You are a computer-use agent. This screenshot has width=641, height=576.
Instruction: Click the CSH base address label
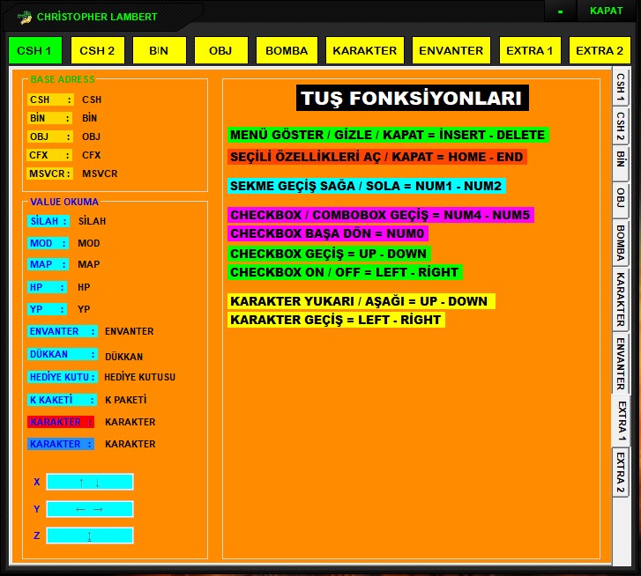[50, 100]
